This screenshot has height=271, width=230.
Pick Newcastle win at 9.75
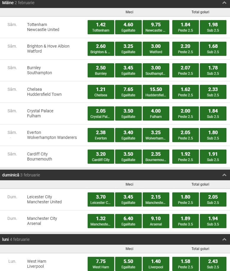tap(156, 27)
